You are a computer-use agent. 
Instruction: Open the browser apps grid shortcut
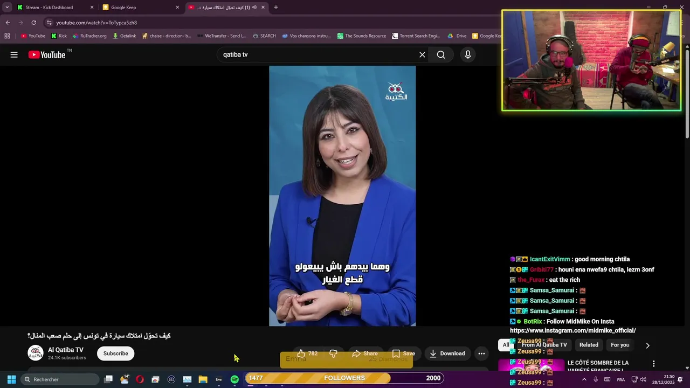point(7,36)
